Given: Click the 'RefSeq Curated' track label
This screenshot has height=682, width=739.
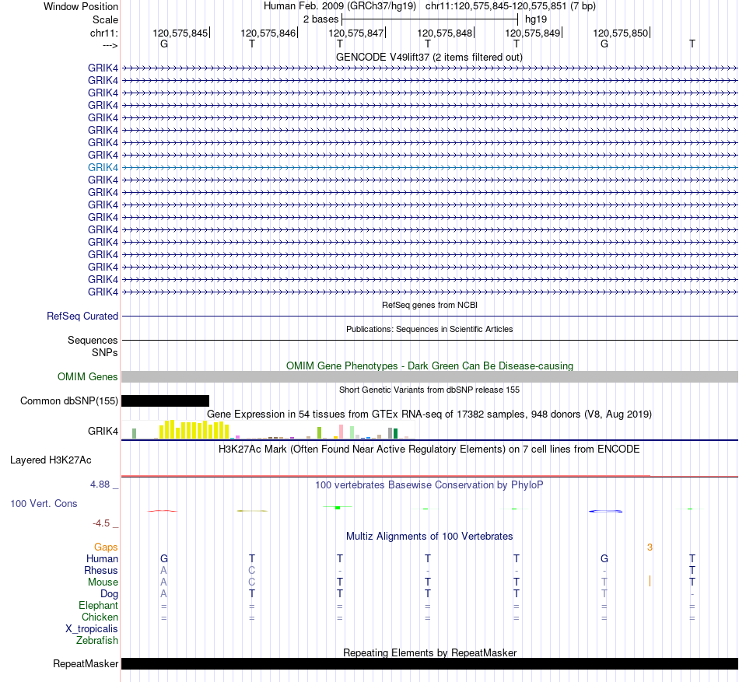Looking at the screenshot, I should [x=82, y=316].
